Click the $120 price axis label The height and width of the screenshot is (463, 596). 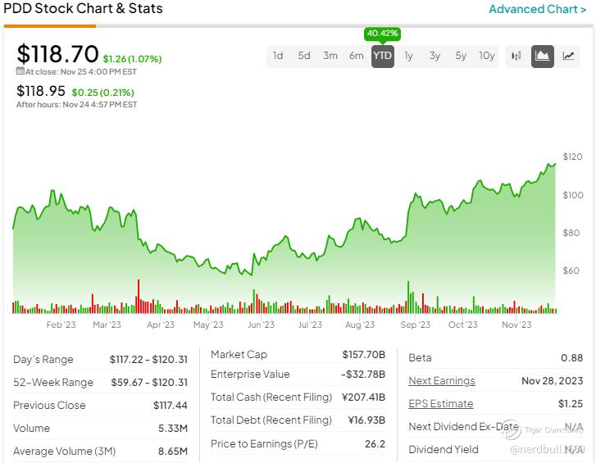[x=572, y=157]
